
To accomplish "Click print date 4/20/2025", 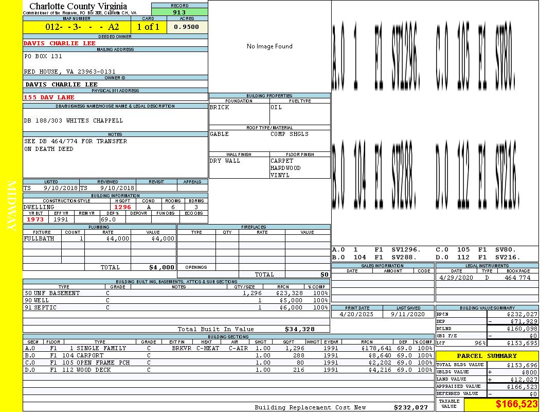I will pos(356,315).
